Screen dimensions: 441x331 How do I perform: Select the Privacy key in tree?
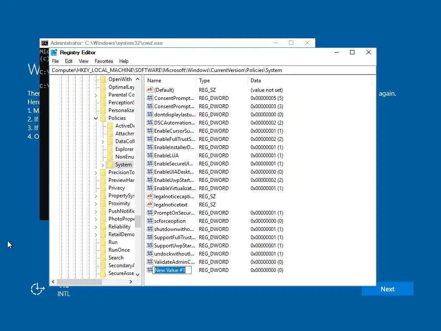[116, 188]
